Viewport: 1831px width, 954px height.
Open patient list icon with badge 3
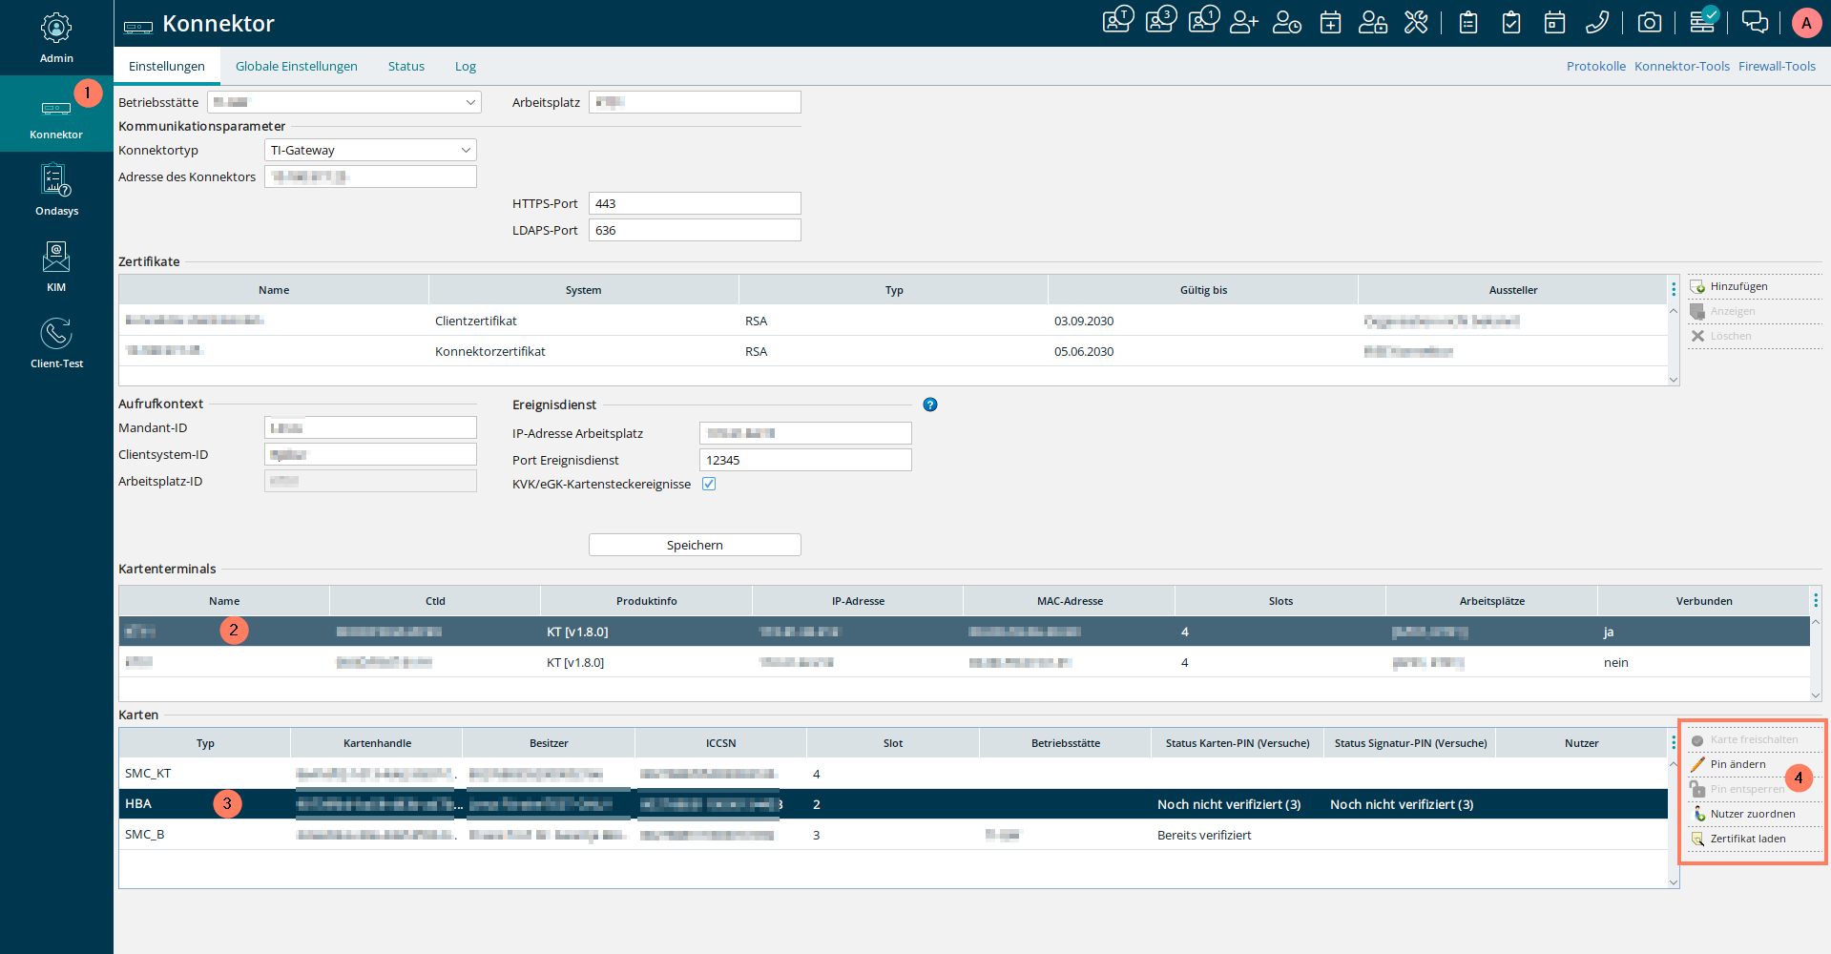click(x=1160, y=21)
